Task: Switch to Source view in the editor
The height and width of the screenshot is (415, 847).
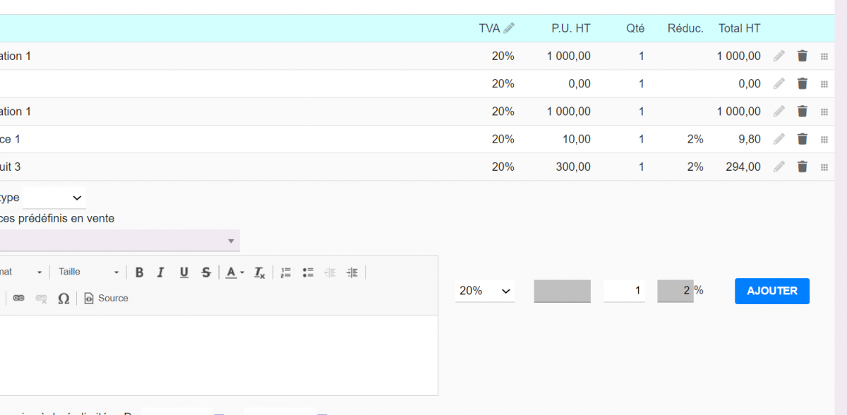Action: click(106, 298)
